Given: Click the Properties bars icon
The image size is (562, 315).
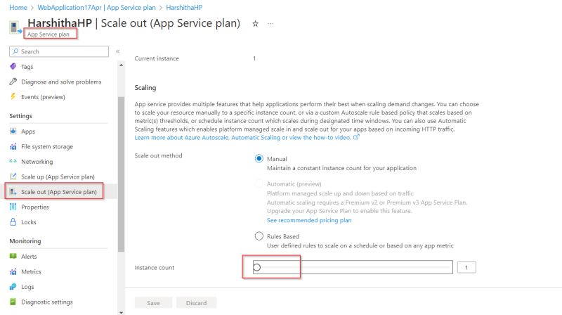Looking at the screenshot, I should tap(13, 207).
